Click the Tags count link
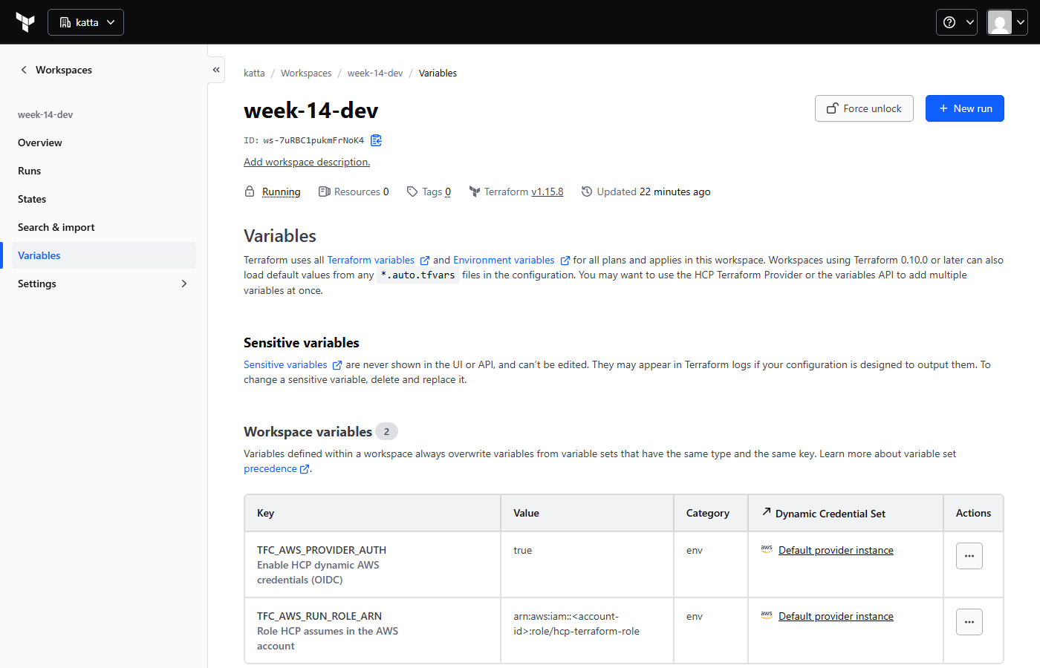The width and height of the screenshot is (1040, 668). (x=448, y=191)
